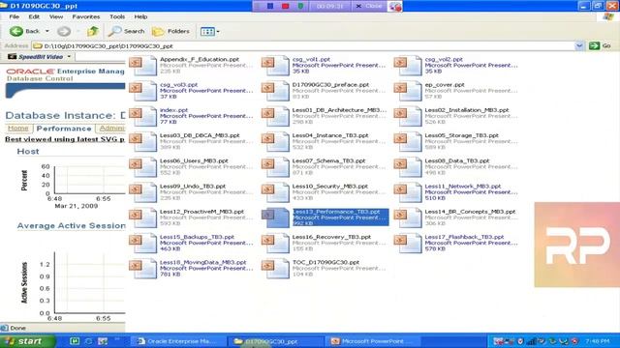620x348 pixels.
Task: Click the red record button in recorder bar
Action: click(286, 6)
